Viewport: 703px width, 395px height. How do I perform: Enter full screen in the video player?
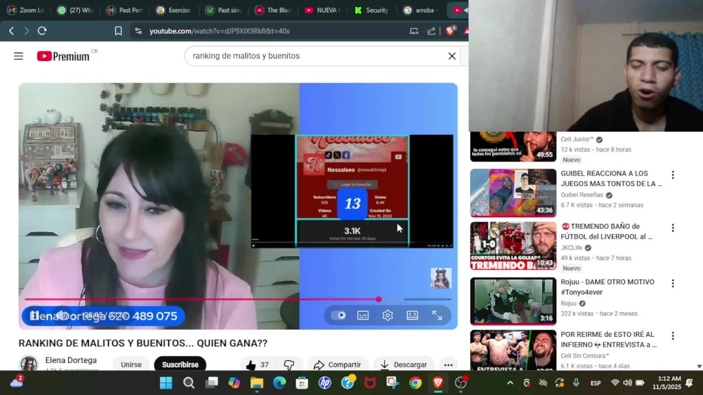coord(437,315)
